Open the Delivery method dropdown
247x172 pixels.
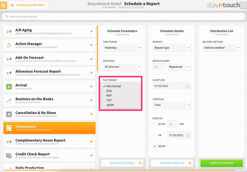tap(222, 48)
